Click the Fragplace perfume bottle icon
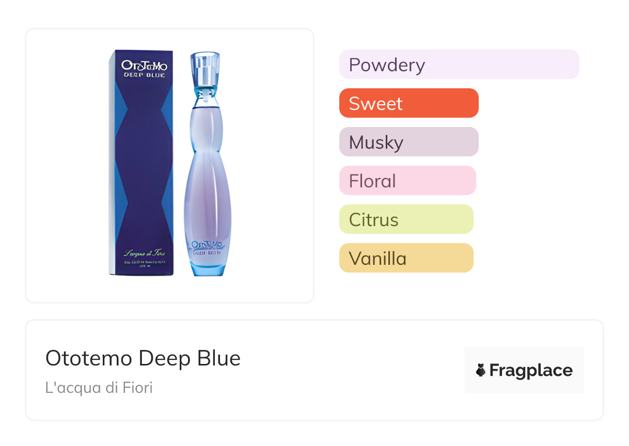Image resolution: width=629 pixels, height=446 pixels. 481,370
